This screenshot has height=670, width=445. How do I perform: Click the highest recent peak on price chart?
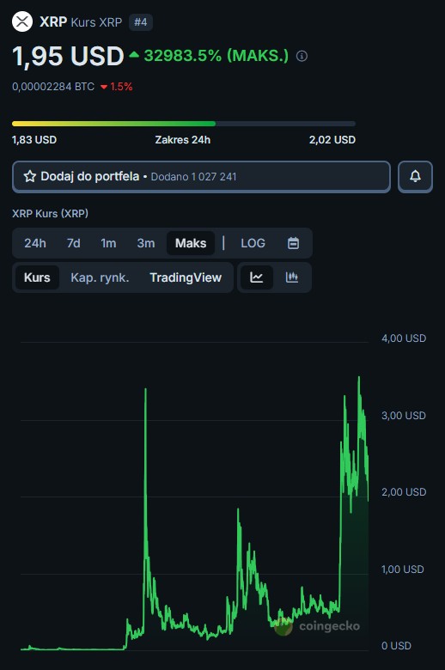(x=358, y=378)
